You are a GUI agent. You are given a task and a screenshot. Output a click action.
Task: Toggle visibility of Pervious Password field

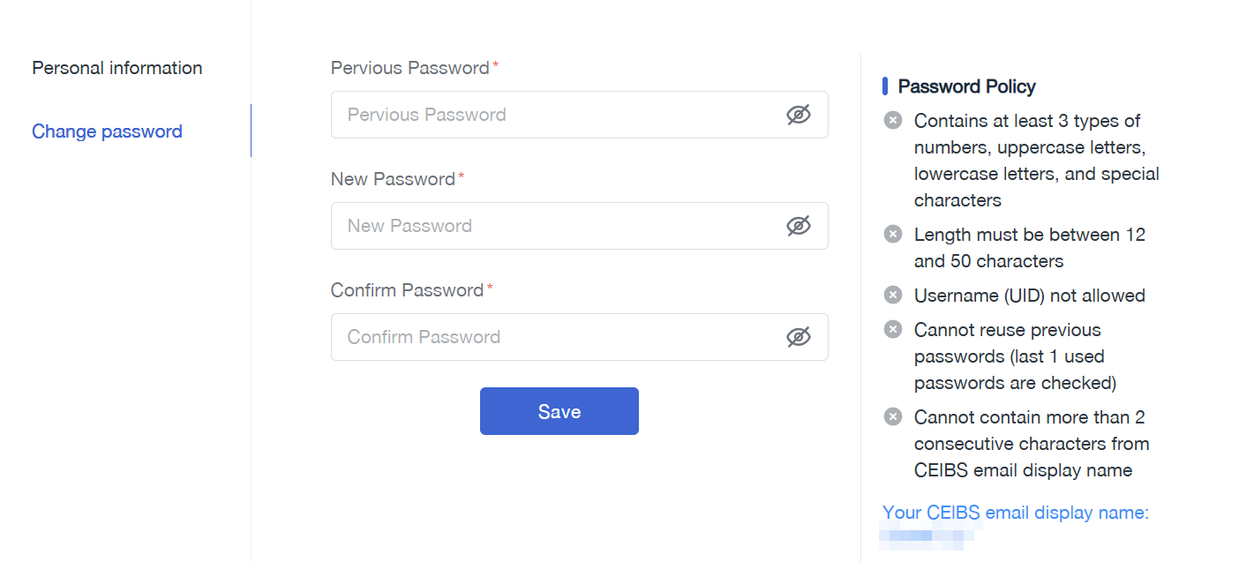point(799,115)
